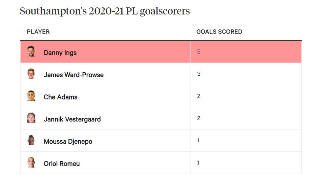Click the Che Adams name text
This screenshot has height=182, width=324.
[61, 97]
